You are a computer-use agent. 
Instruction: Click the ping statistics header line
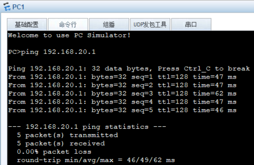pyautogui.click(x=87, y=127)
